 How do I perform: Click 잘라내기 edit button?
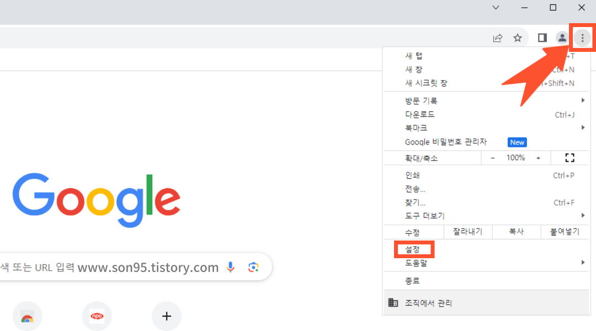click(x=468, y=232)
